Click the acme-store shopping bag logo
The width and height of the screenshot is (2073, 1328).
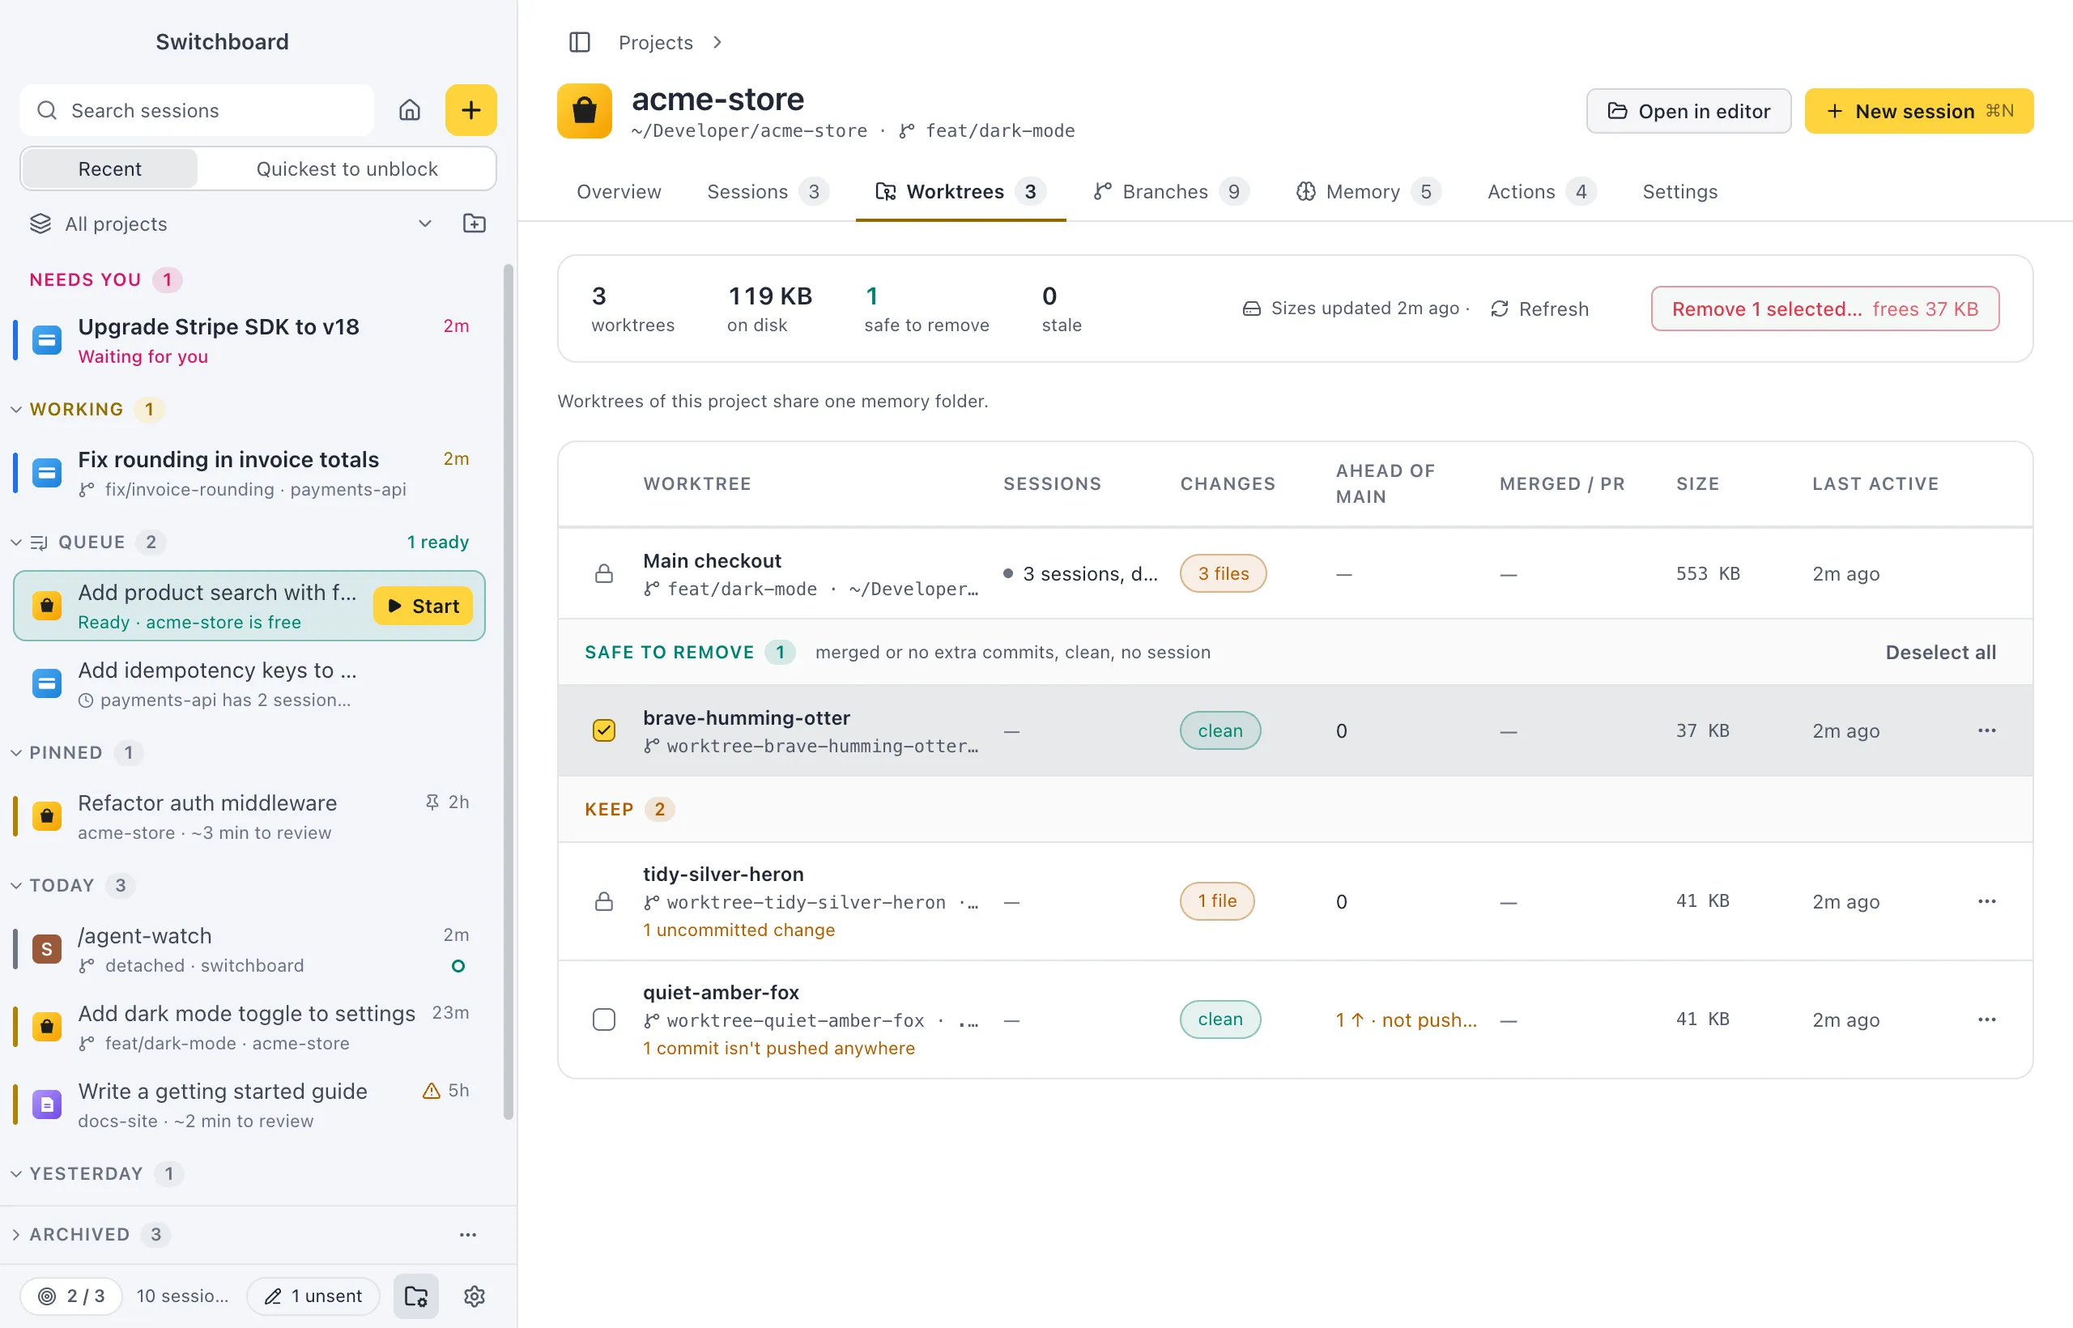[x=585, y=111]
